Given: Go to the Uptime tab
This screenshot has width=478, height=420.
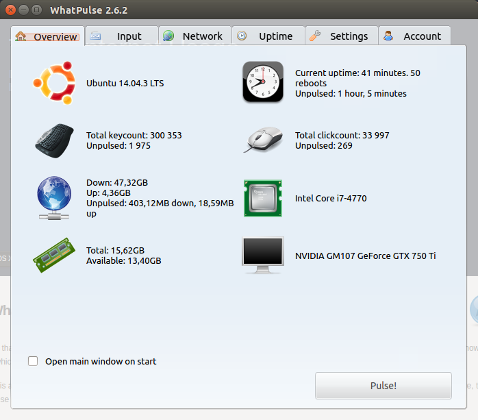Looking at the screenshot, I should pyautogui.click(x=268, y=36).
